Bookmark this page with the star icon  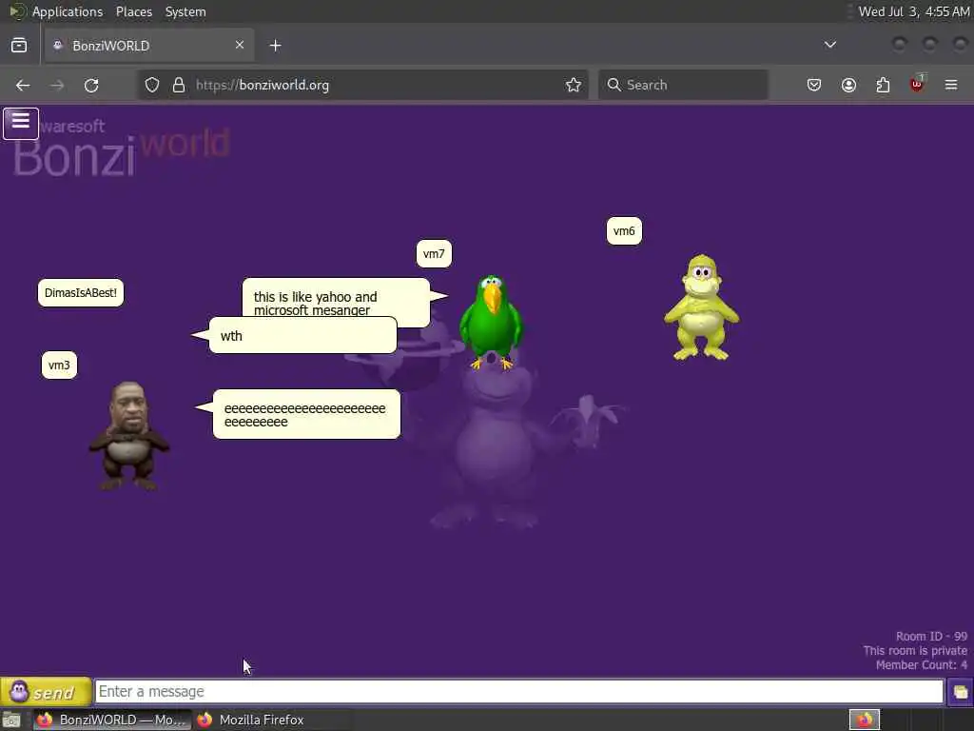click(x=574, y=85)
